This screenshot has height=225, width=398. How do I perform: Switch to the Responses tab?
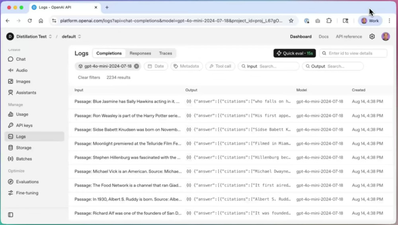tap(140, 53)
